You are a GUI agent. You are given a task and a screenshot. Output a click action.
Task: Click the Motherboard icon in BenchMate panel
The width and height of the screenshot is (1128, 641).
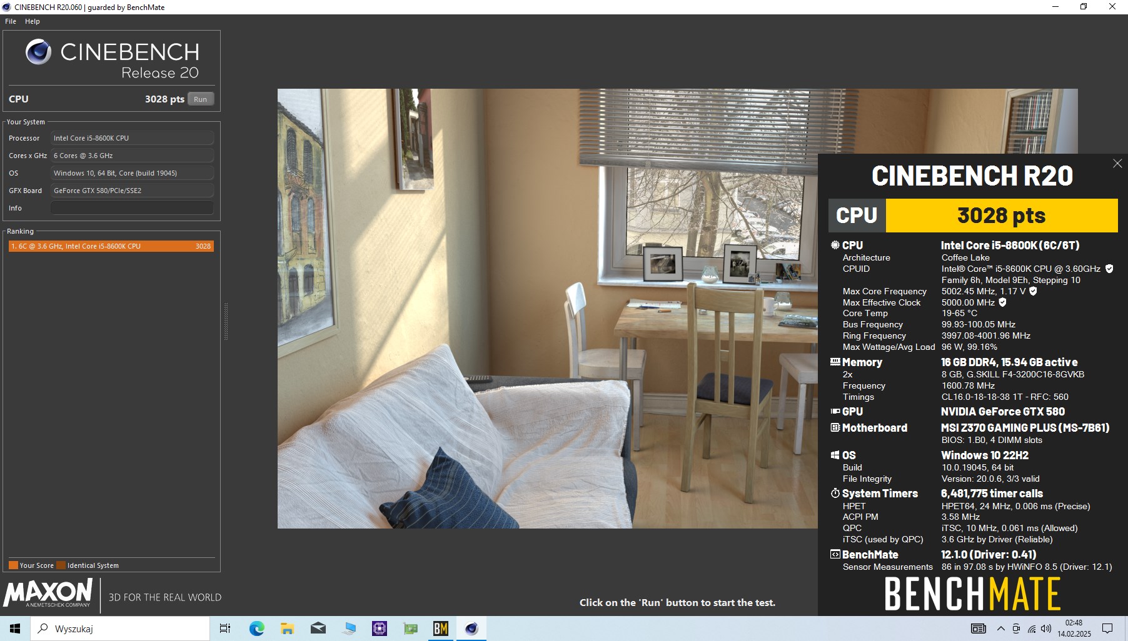835,427
